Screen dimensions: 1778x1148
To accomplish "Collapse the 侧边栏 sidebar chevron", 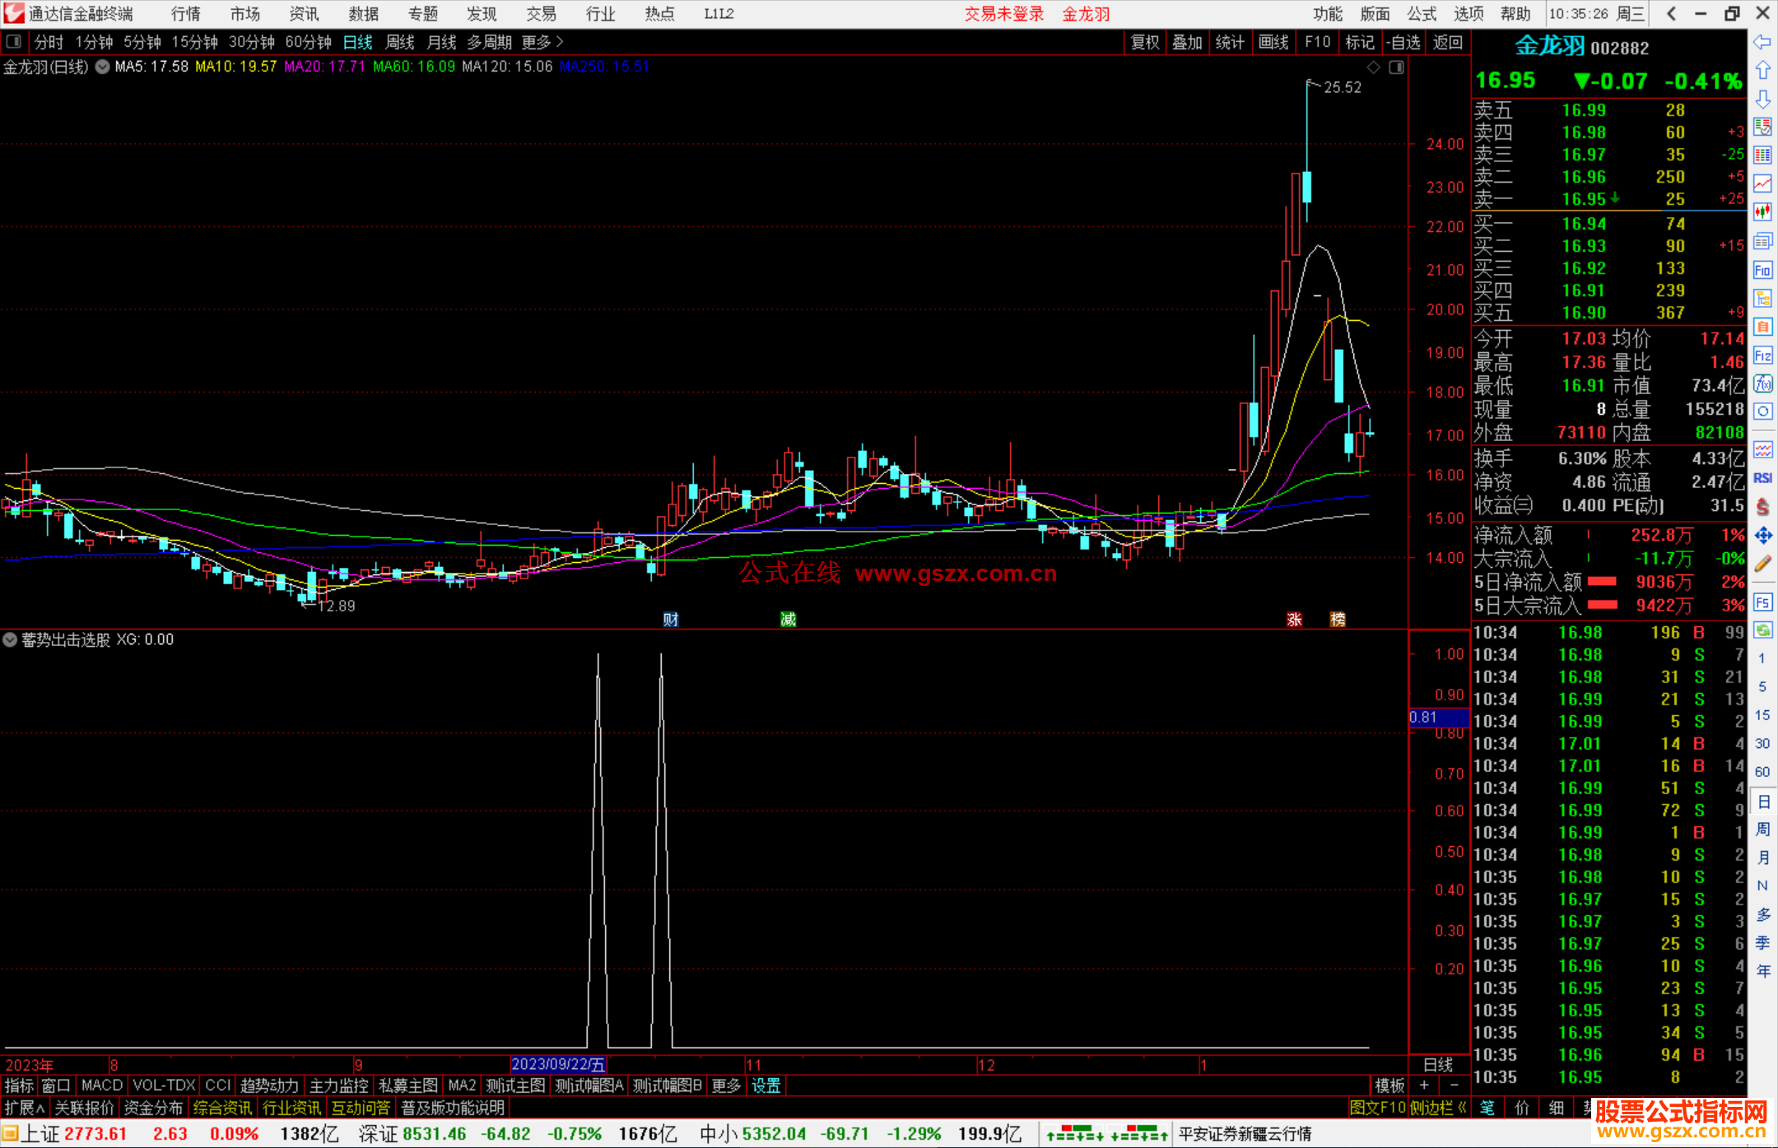I will (x=1462, y=1108).
